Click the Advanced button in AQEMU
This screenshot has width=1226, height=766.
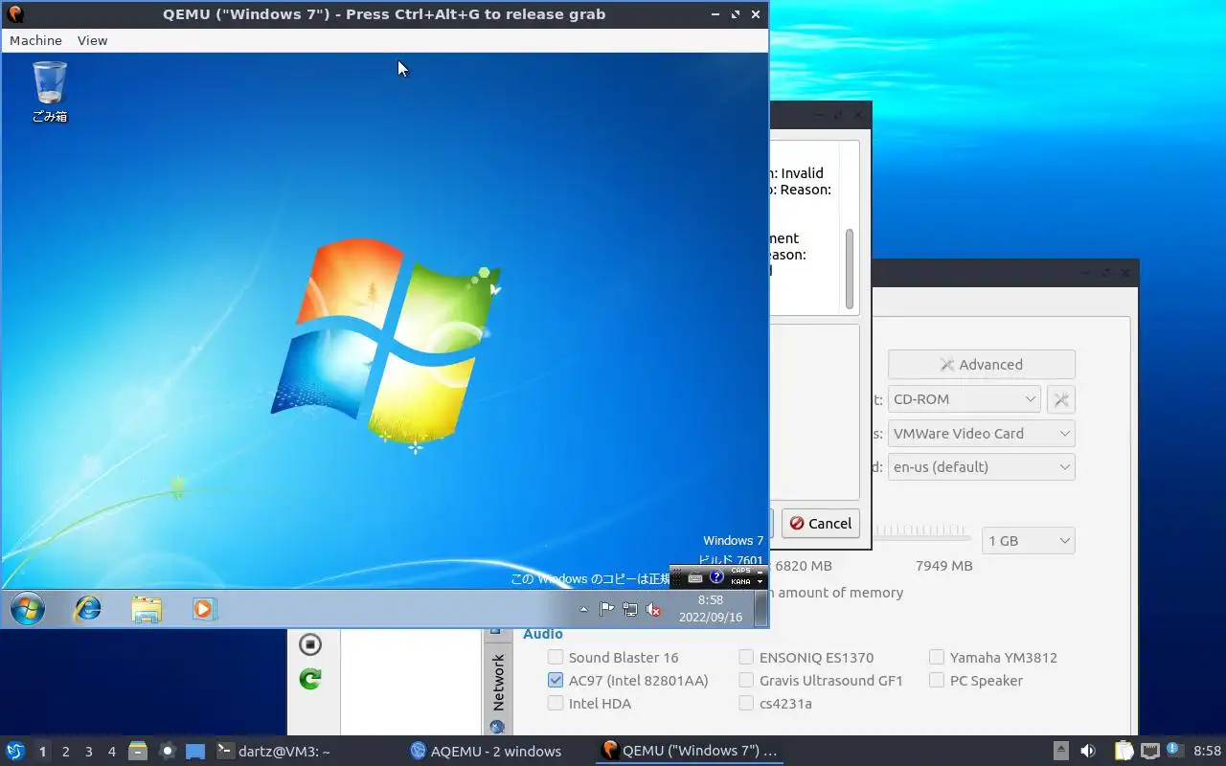[x=982, y=365]
